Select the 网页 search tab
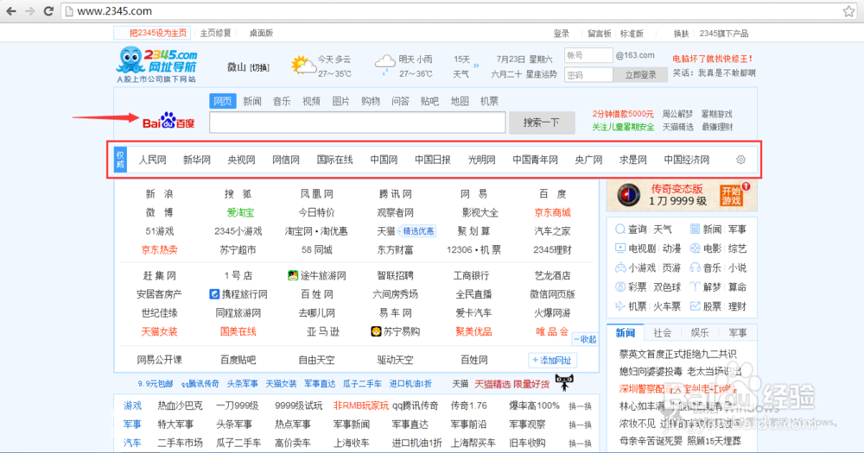The width and height of the screenshot is (864, 453). 223,101
